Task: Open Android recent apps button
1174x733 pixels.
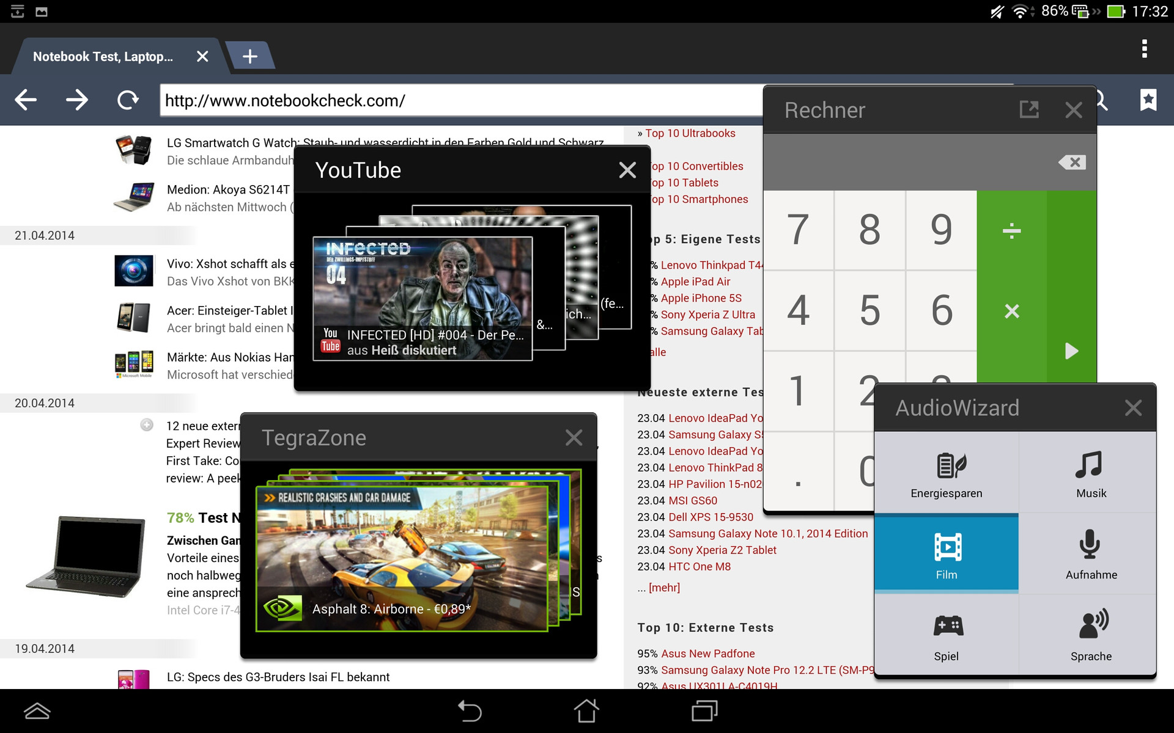Action: point(704,711)
